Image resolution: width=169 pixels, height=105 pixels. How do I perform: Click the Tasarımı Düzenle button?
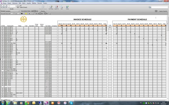163,11
